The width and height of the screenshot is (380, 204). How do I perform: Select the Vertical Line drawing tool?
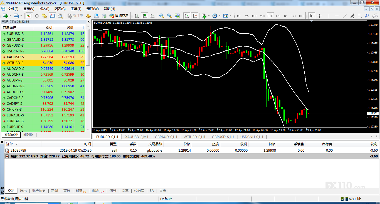click(329, 16)
